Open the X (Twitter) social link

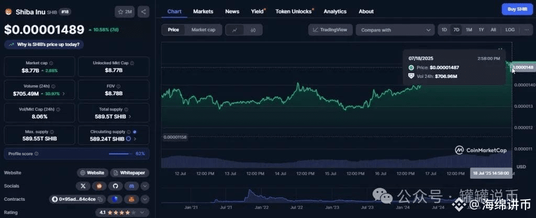pyautogui.click(x=83, y=186)
